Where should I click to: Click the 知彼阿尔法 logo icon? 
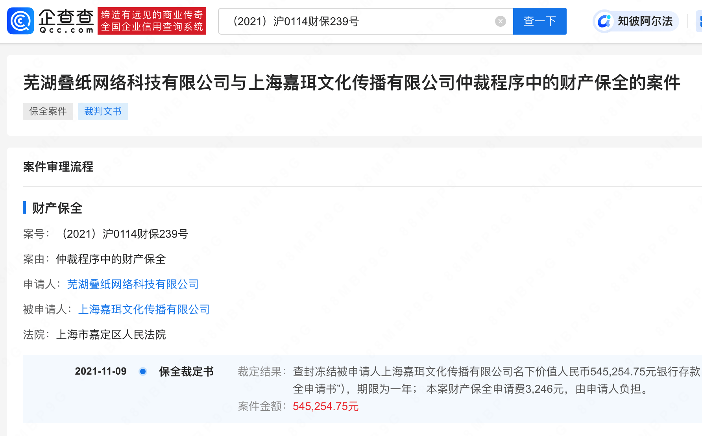click(604, 21)
